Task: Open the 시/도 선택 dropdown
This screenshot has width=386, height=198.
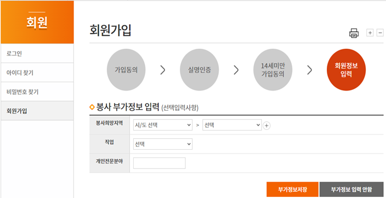Action: pos(163,125)
